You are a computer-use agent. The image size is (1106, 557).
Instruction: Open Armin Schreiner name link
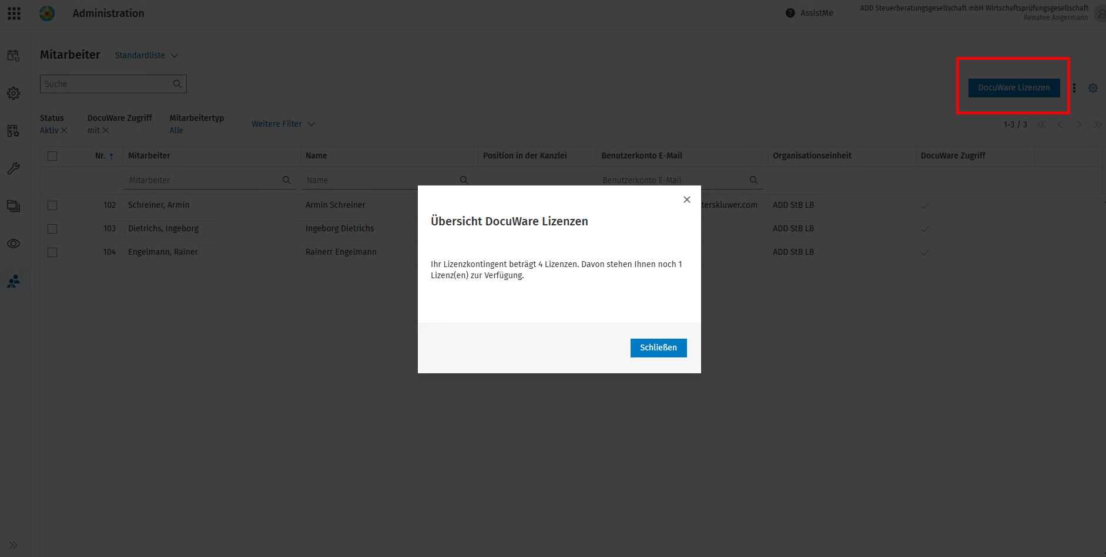coord(336,205)
